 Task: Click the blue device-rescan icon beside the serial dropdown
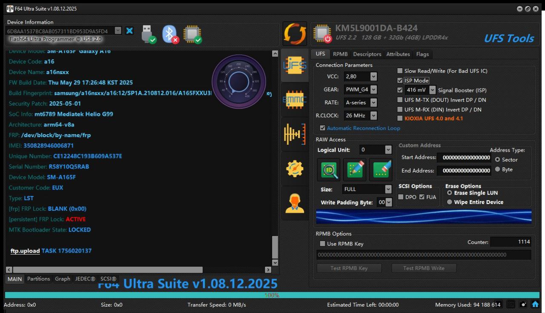point(129,31)
